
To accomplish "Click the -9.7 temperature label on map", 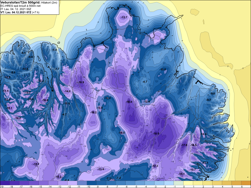I will [209, 100].
